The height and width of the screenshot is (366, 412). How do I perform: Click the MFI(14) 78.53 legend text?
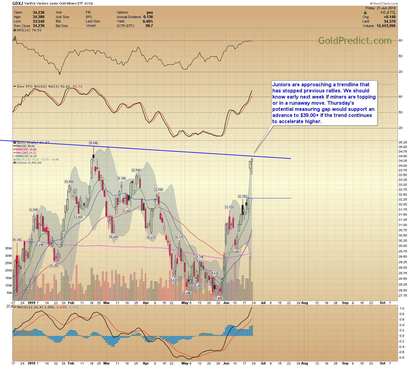29,30
